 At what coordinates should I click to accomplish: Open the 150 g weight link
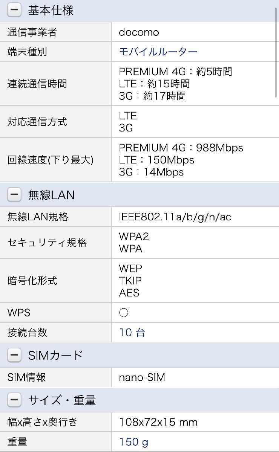click(x=134, y=441)
